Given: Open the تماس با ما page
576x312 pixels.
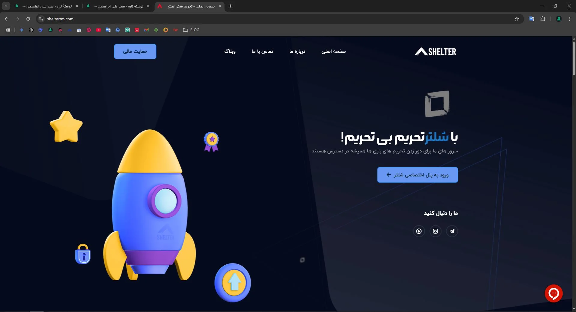Looking at the screenshot, I should (262, 52).
